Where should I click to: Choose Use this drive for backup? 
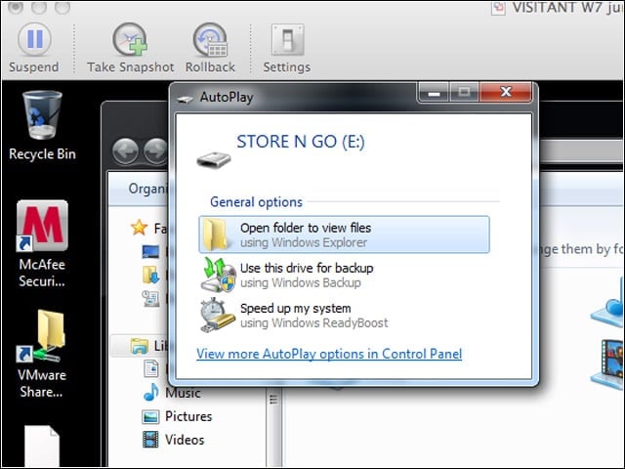click(344, 275)
